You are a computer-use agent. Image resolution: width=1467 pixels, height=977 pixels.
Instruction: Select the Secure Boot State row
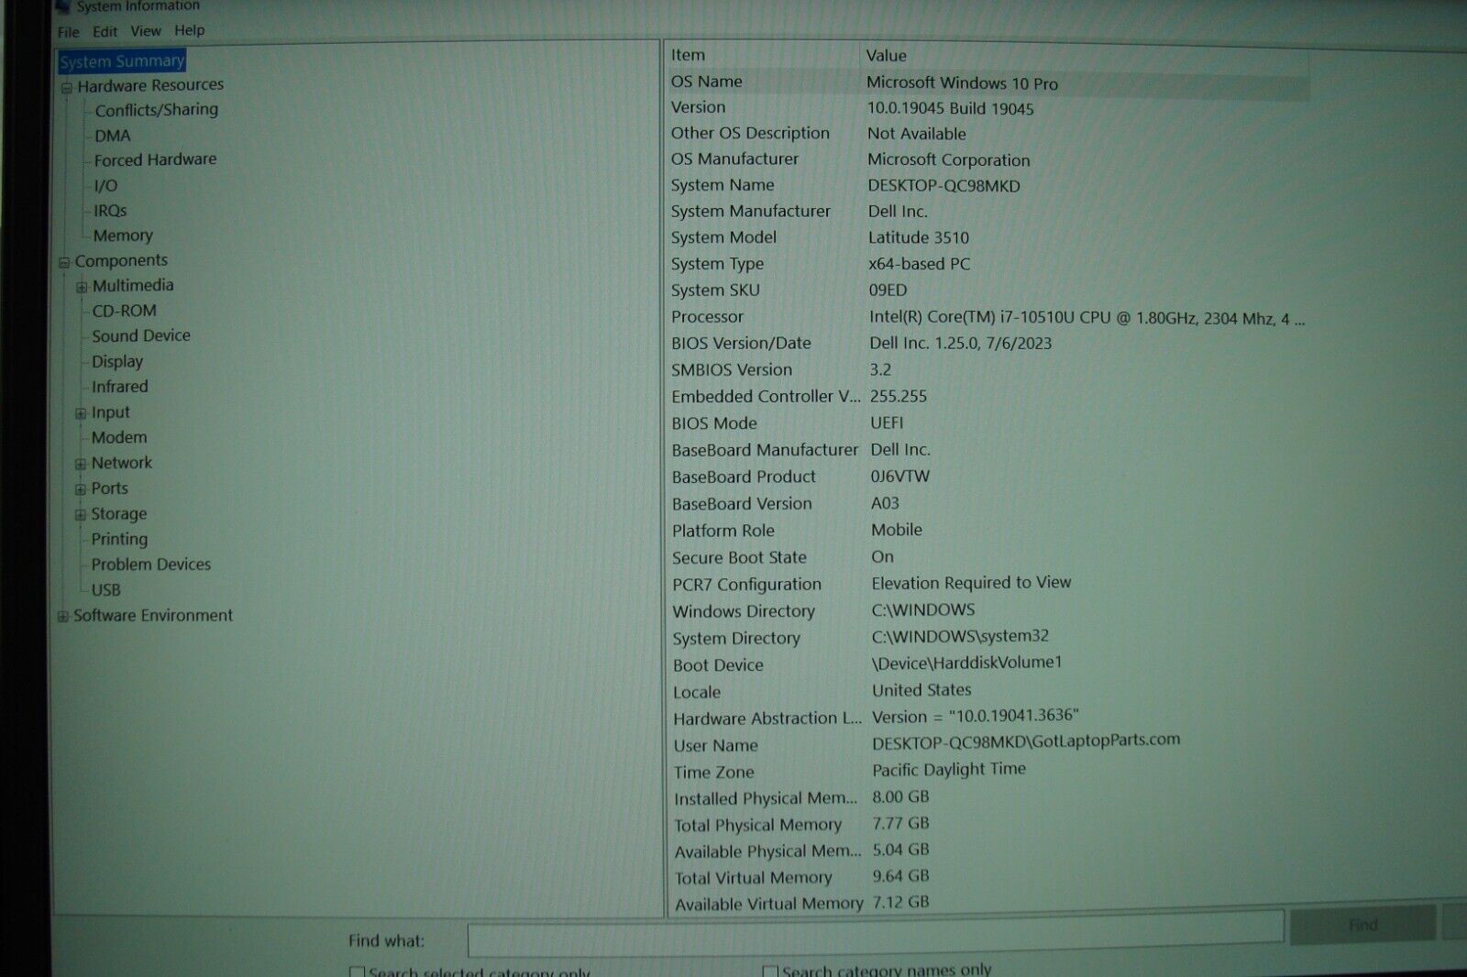[x=987, y=557]
